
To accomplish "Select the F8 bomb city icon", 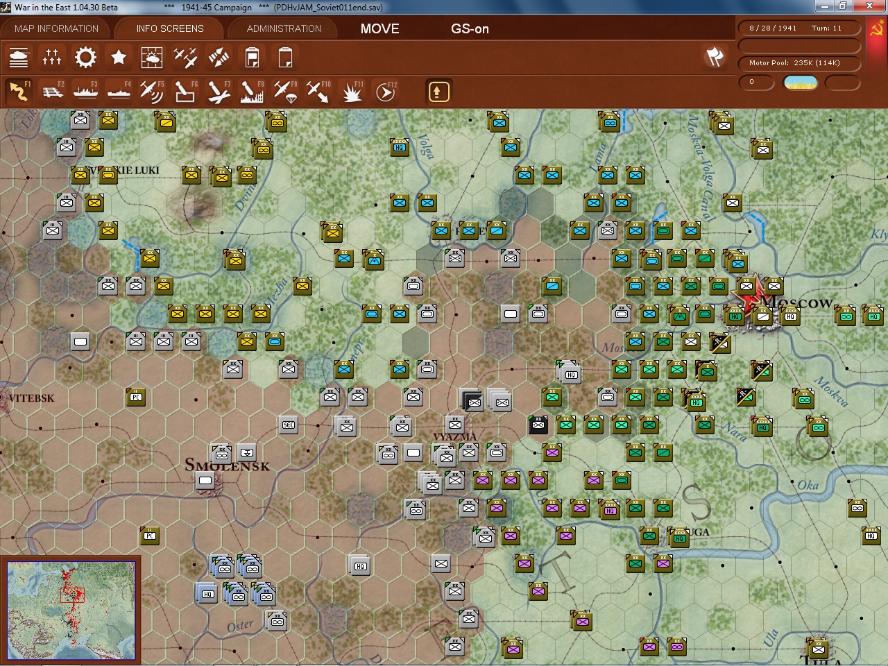I will pyautogui.click(x=252, y=92).
